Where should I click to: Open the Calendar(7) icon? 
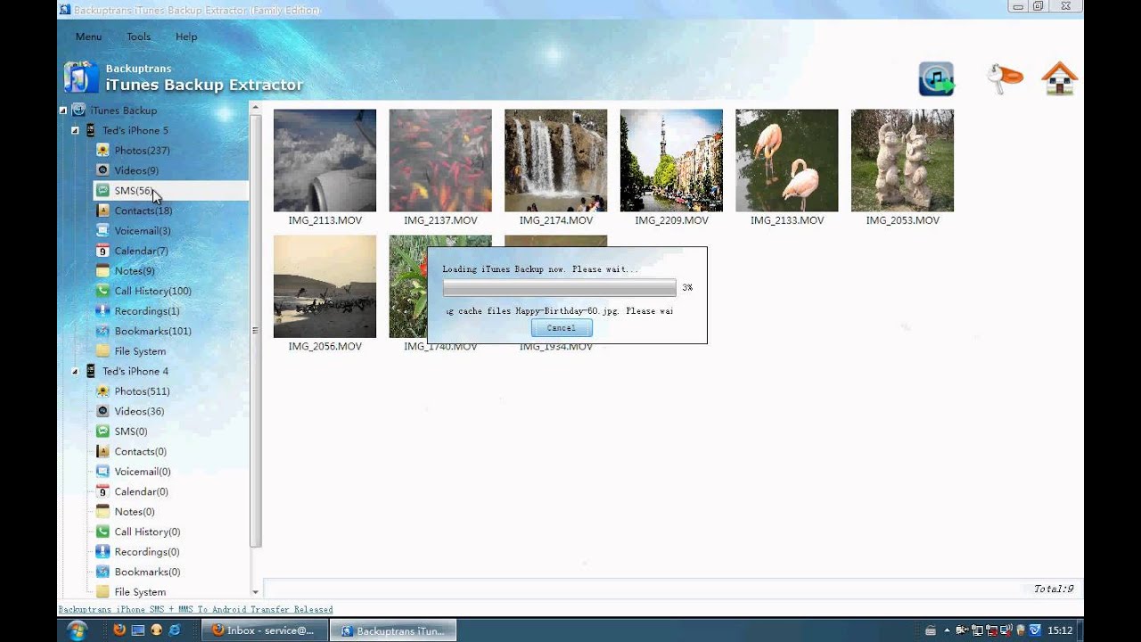[x=103, y=251]
